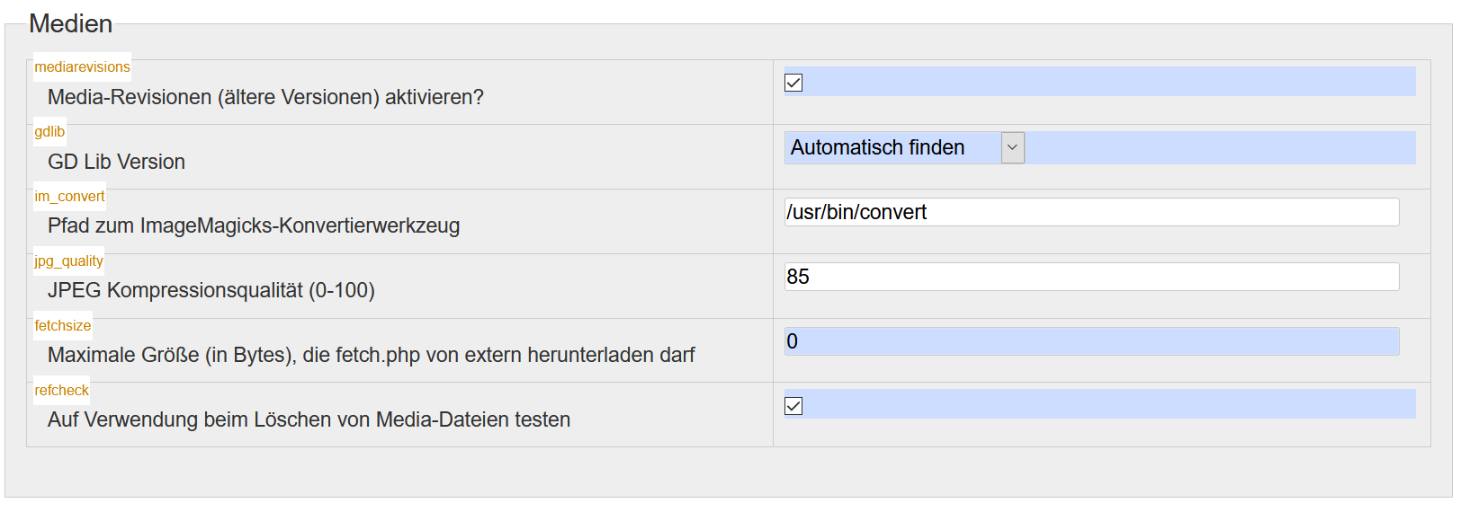The height and width of the screenshot is (512, 1479).
Task: Click the Pfad zum ImageMagicks-Konvertierwerkzeug label
Action: click(x=254, y=225)
